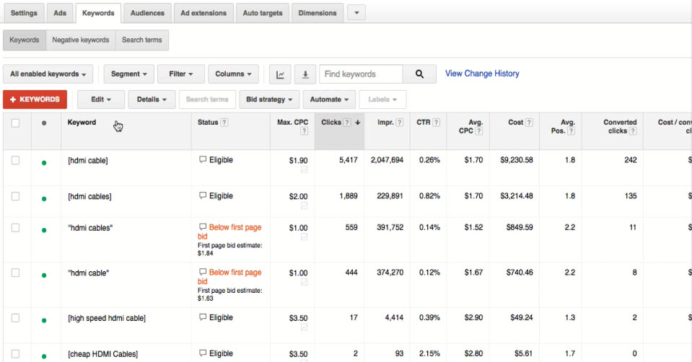Click the download report icon
The height and width of the screenshot is (362, 692).
point(305,74)
